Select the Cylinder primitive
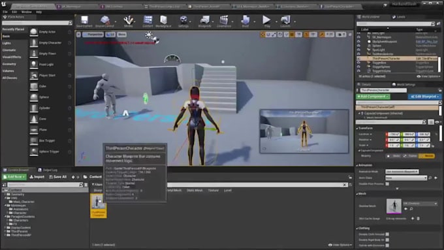The height and width of the screenshot is (250, 444). (51, 108)
